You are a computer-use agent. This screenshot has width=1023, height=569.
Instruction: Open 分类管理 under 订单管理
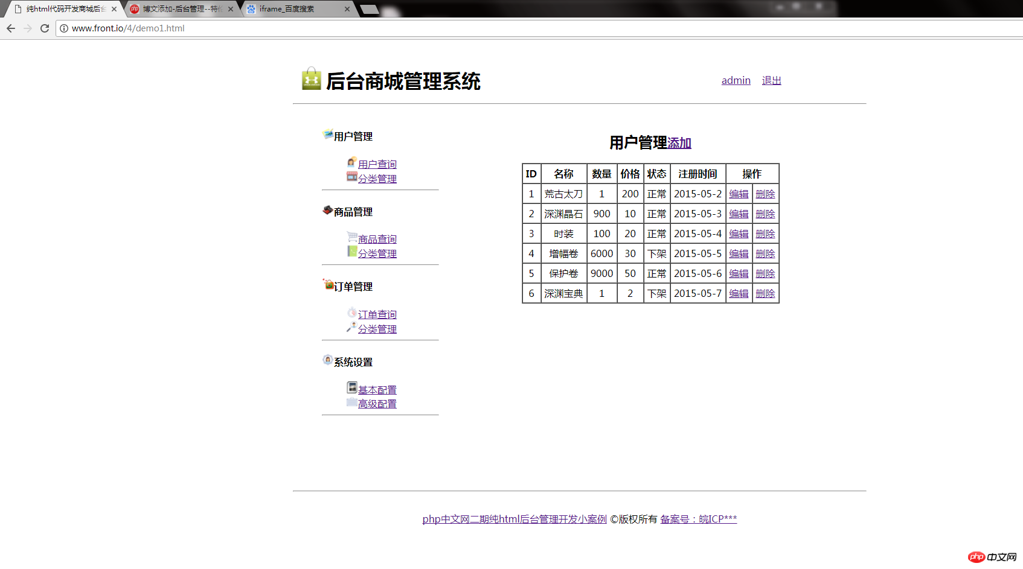pos(377,329)
